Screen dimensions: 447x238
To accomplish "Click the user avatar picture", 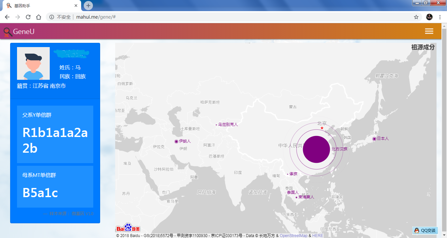I will click(33, 63).
